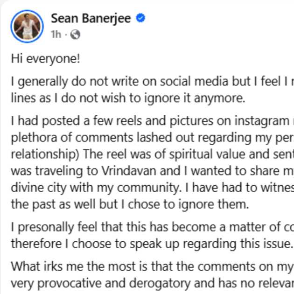Open the Sean Banerjee profile name link
Screen dimensions: 294x294
[91, 18]
